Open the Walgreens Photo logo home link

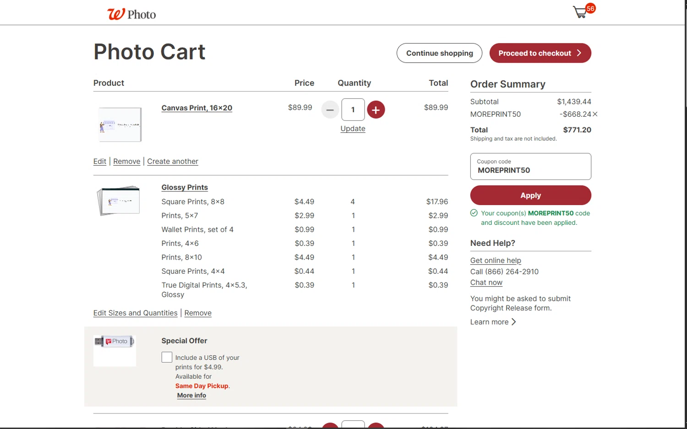(131, 14)
